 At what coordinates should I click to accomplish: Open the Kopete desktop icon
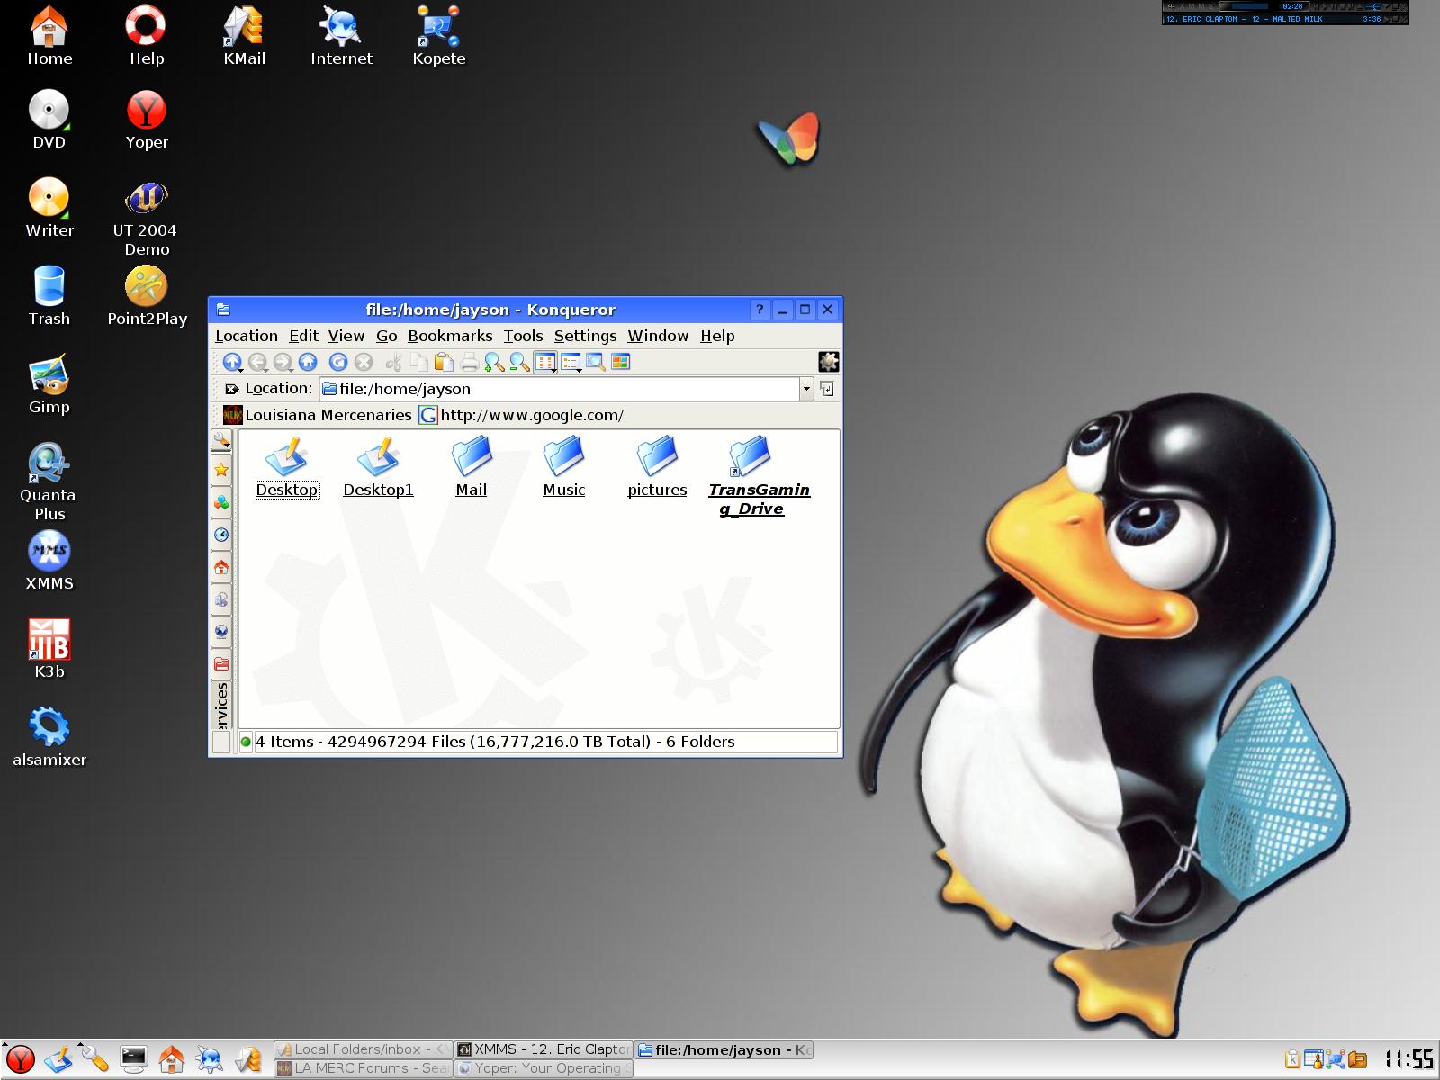point(439,38)
